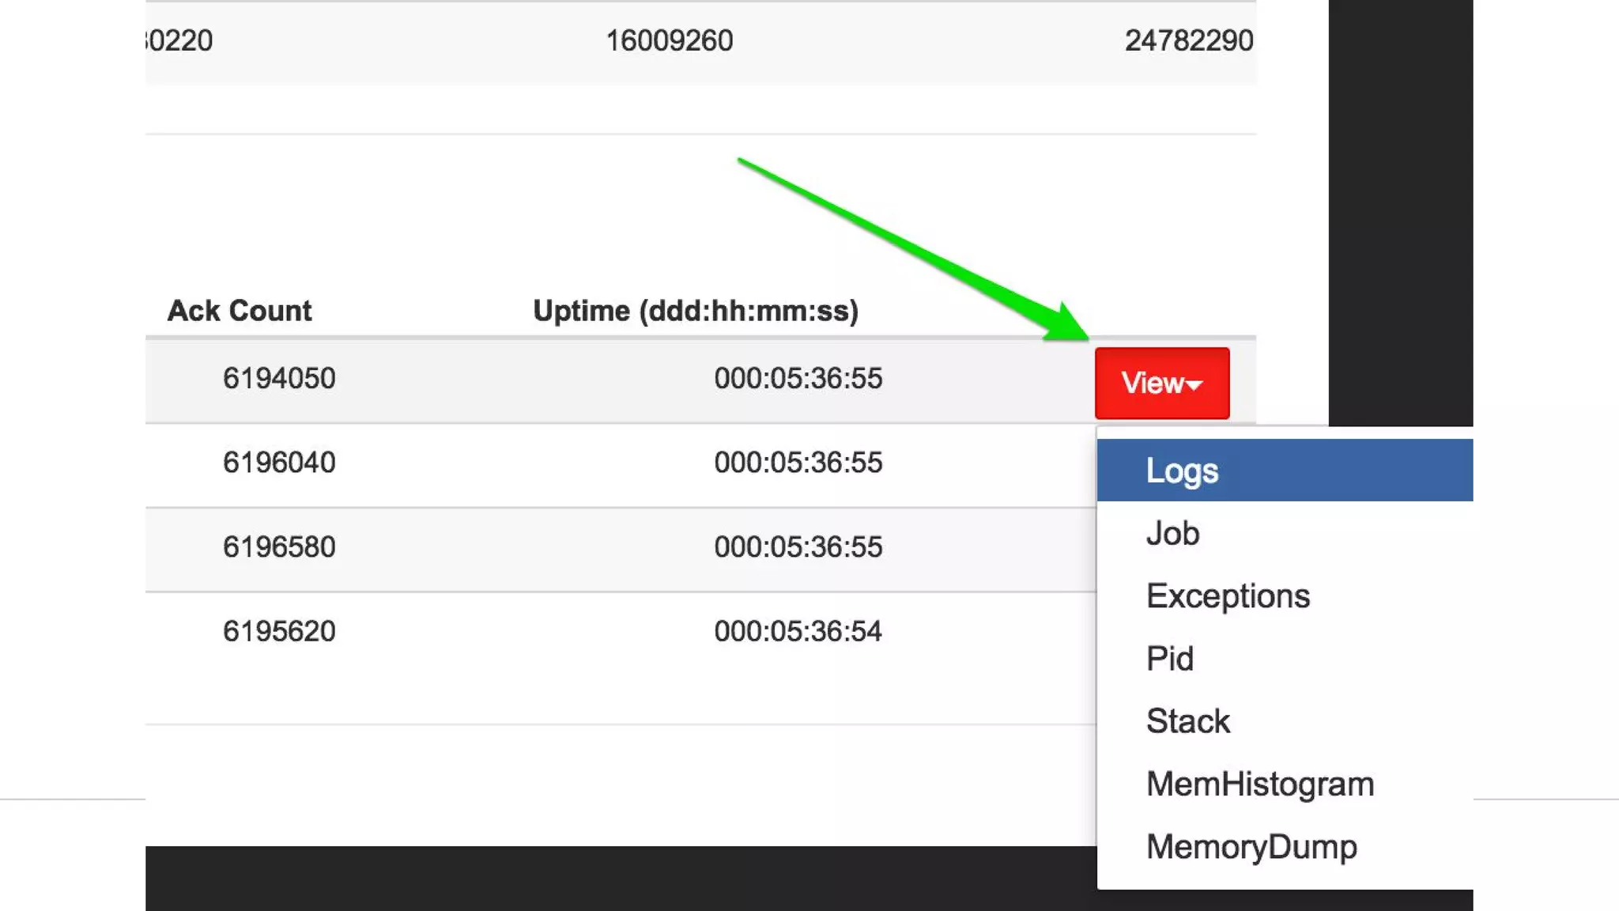Open the red View dropdown button
Image resolution: width=1619 pixels, height=911 pixels.
1161,383
